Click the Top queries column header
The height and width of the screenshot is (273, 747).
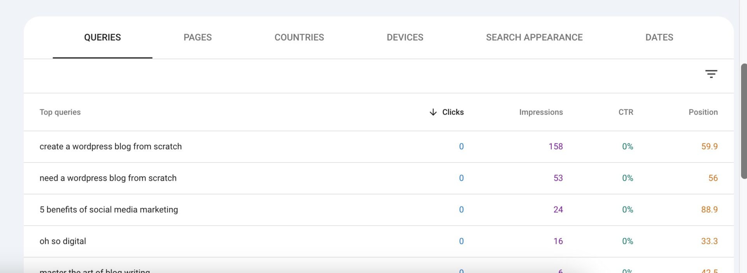60,112
